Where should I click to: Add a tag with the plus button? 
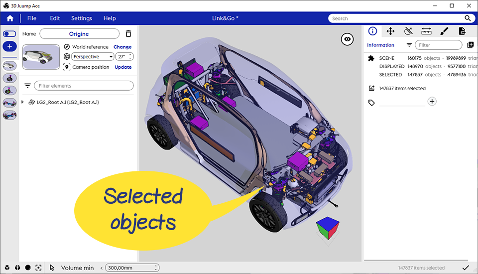point(432,101)
